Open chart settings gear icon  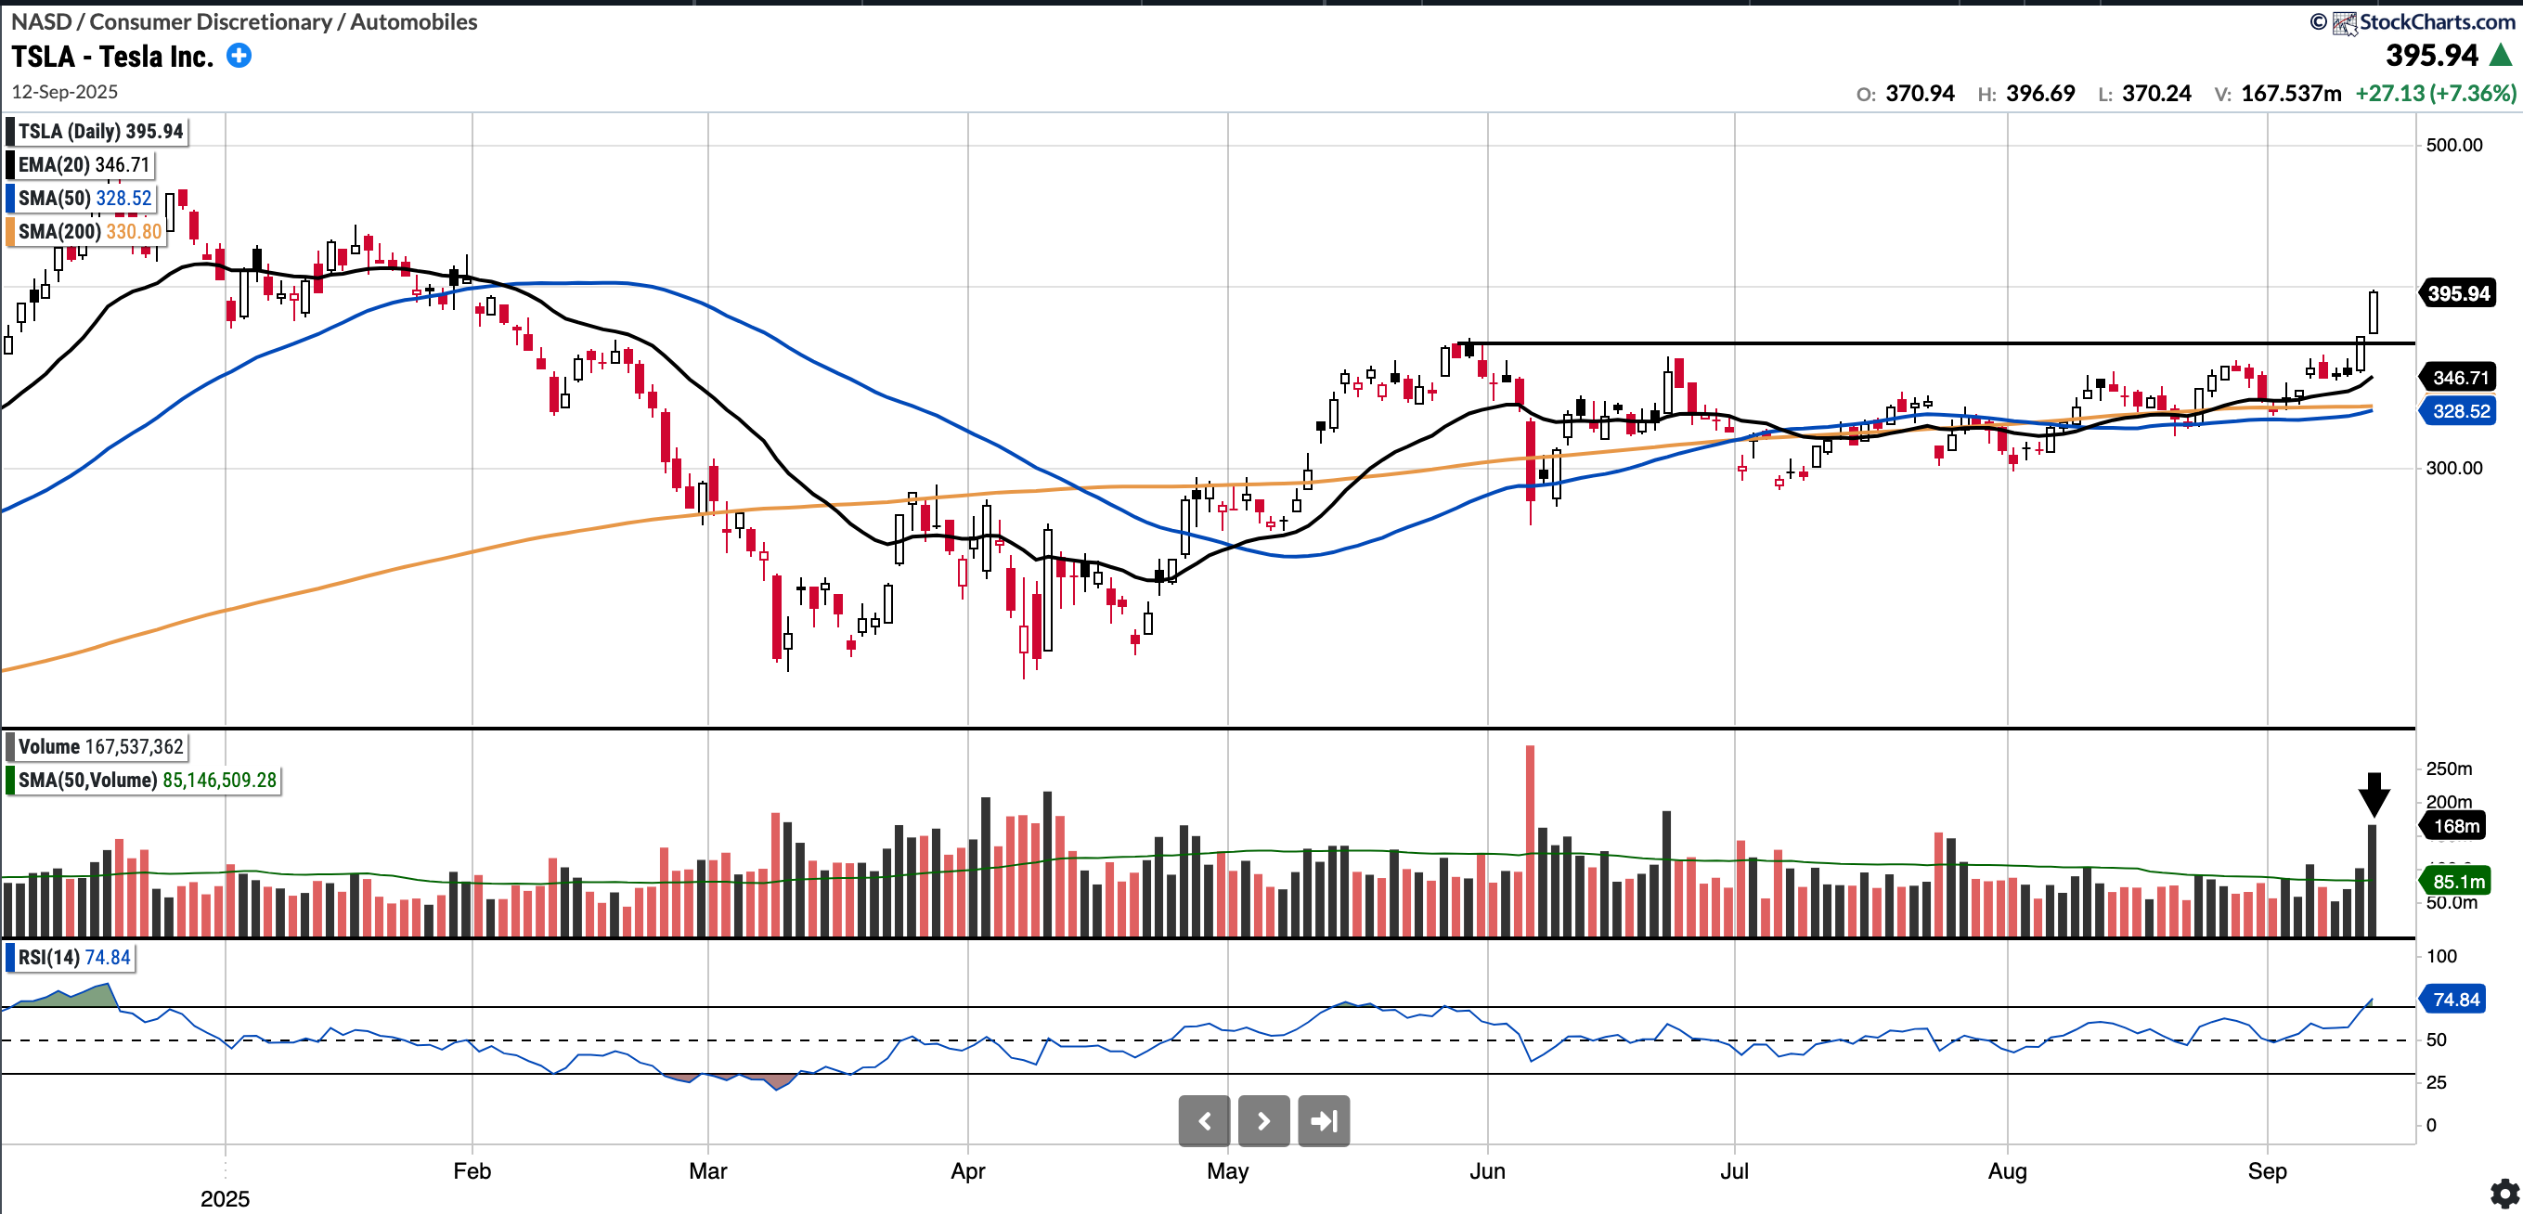[x=2504, y=1194]
